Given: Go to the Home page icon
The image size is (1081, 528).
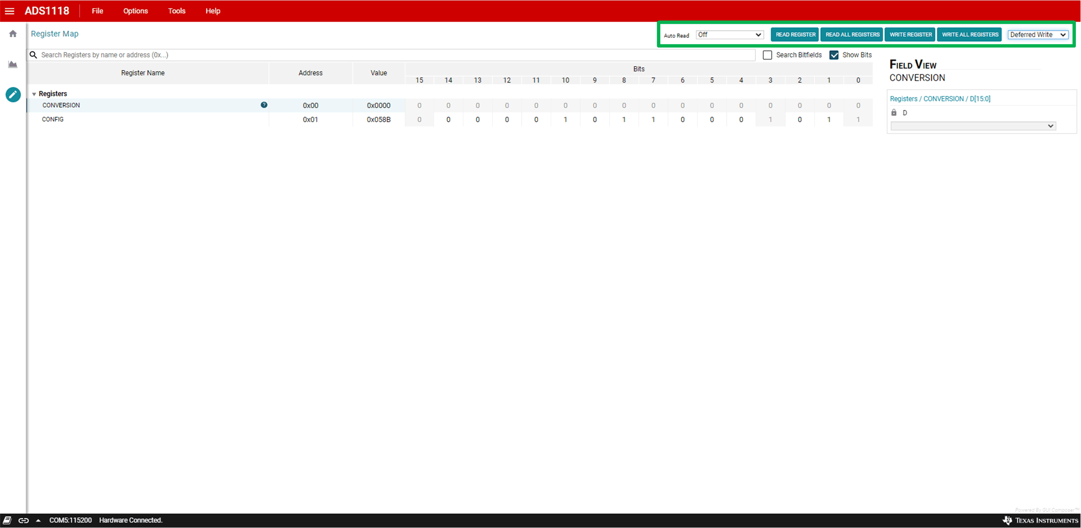Looking at the screenshot, I should 13,34.
